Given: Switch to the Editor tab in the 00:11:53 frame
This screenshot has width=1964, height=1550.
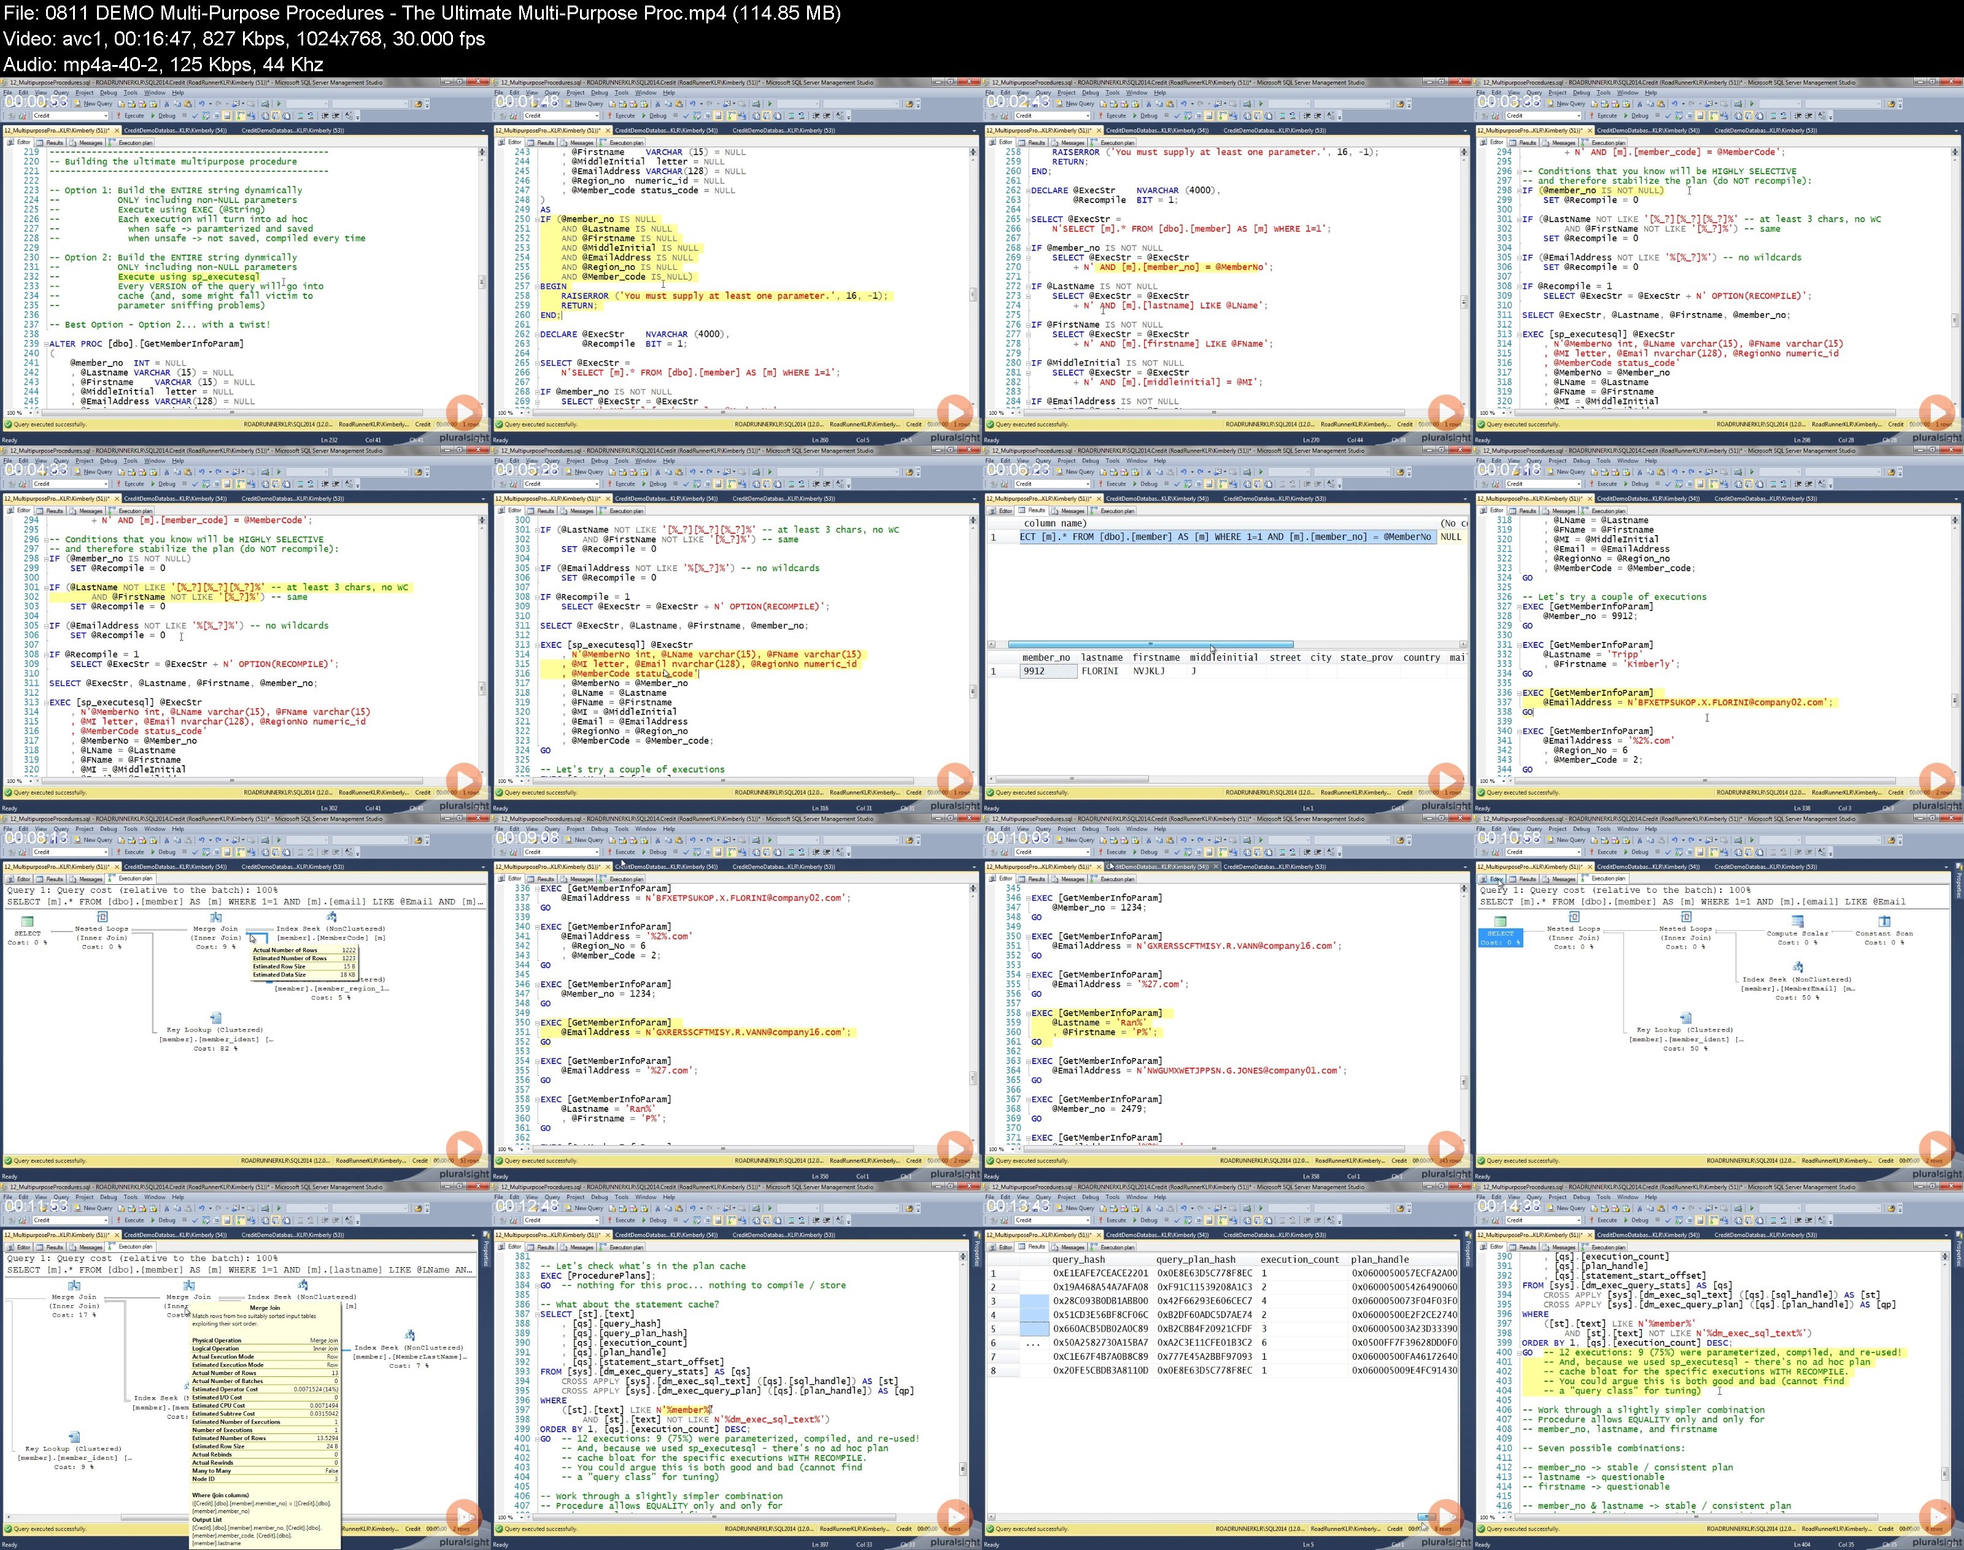Looking at the screenshot, I should click(x=19, y=1247).
